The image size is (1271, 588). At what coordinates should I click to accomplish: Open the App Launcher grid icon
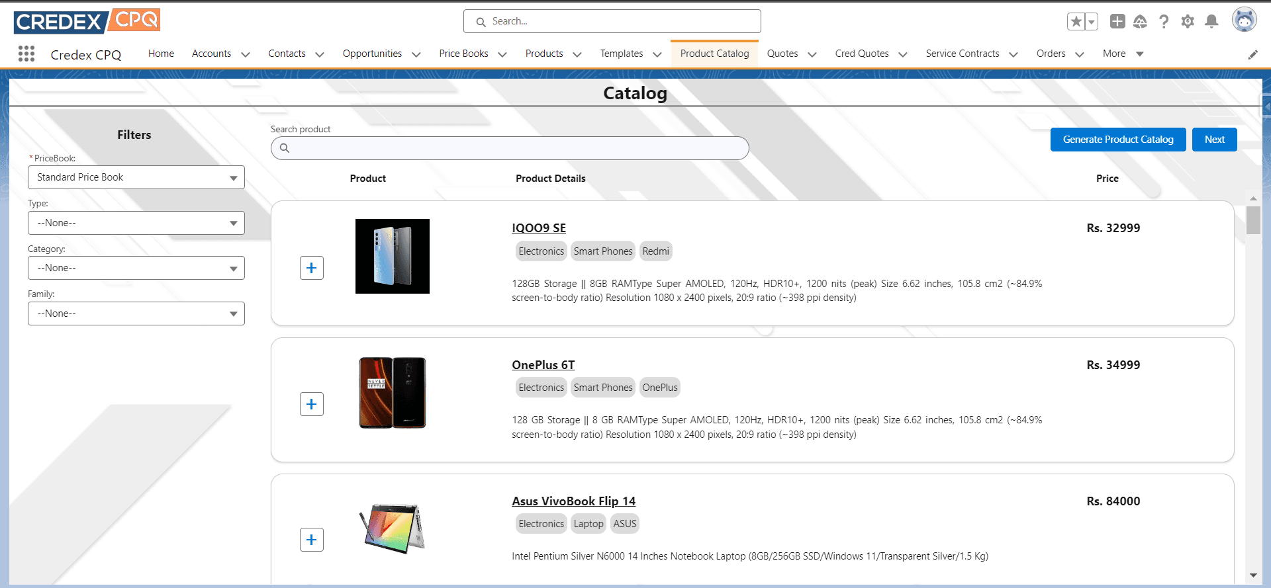click(26, 54)
